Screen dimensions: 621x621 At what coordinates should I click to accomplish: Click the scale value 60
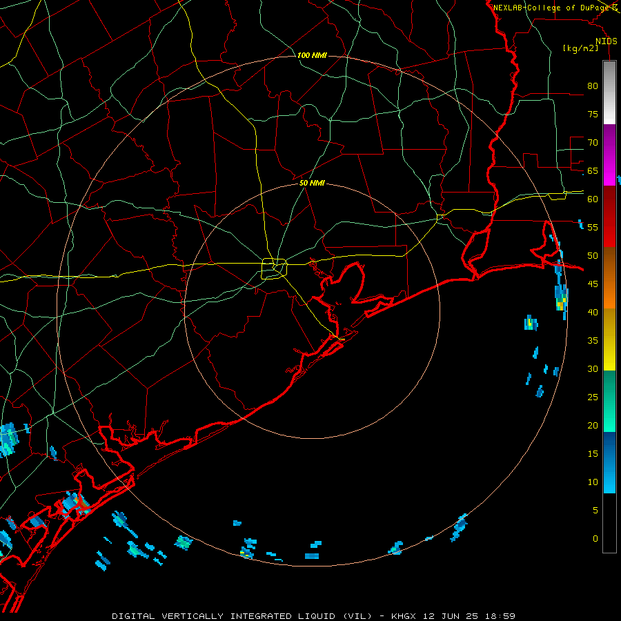[x=593, y=199]
